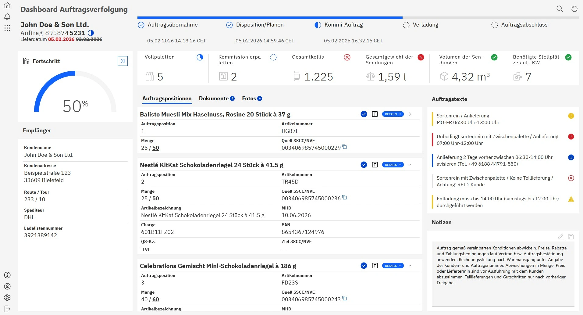Open DETAILS for the Balisto Muesli item
583x315 pixels.
(393, 114)
